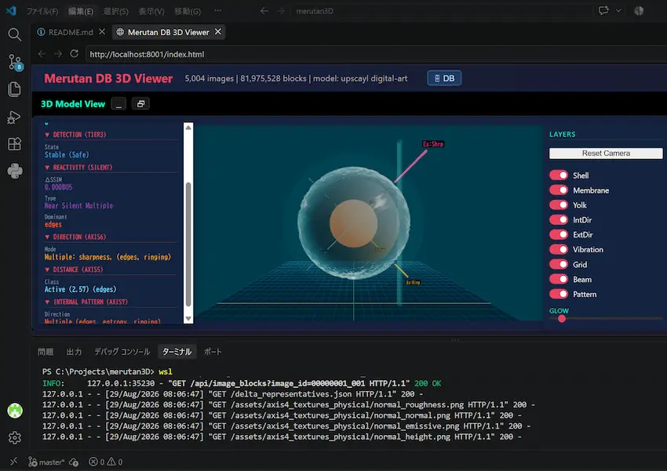The image size is (667, 471).
Task: Open the chat icon in title bar
Action: point(603,11)
